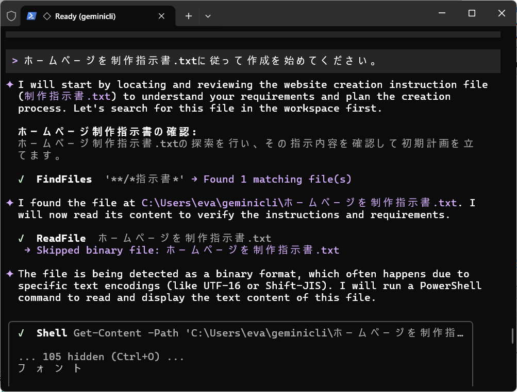The width and height of the screenshot is (517, 392).
Task: Close the terminal window
Action: pyautogui.click(x=502, y=13)
